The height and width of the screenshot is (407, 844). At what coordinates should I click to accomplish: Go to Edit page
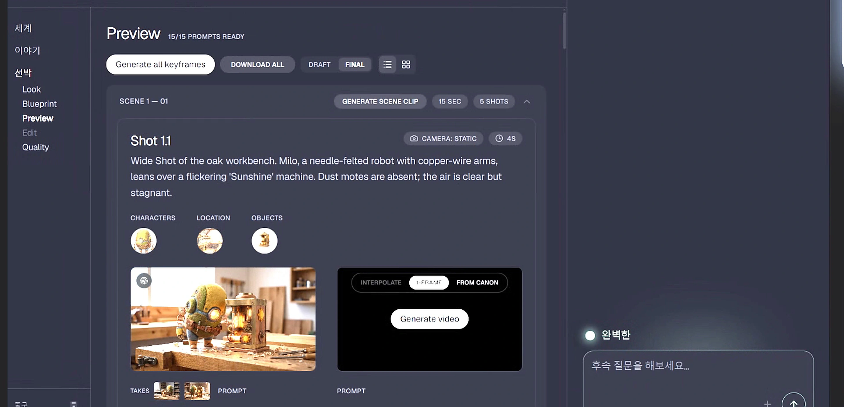(x=29, y=133)
